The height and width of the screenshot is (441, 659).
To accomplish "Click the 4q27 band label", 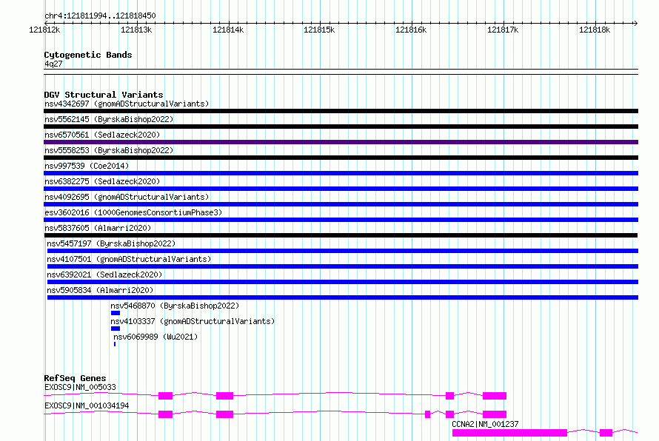I will (53, 64).
